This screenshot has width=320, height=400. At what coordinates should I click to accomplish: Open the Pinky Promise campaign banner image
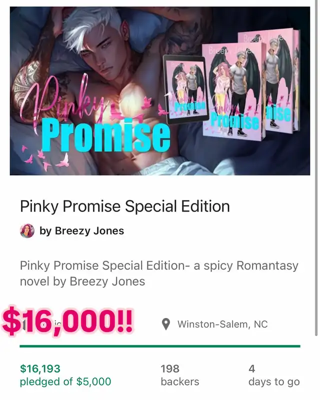(x=160, y=91)
